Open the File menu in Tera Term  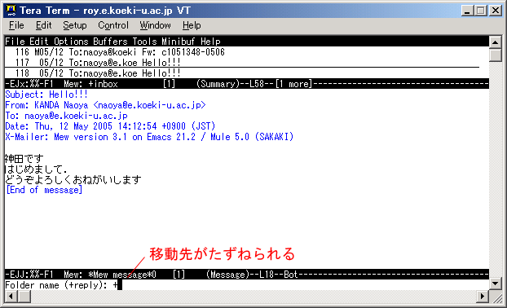[16, 25]
